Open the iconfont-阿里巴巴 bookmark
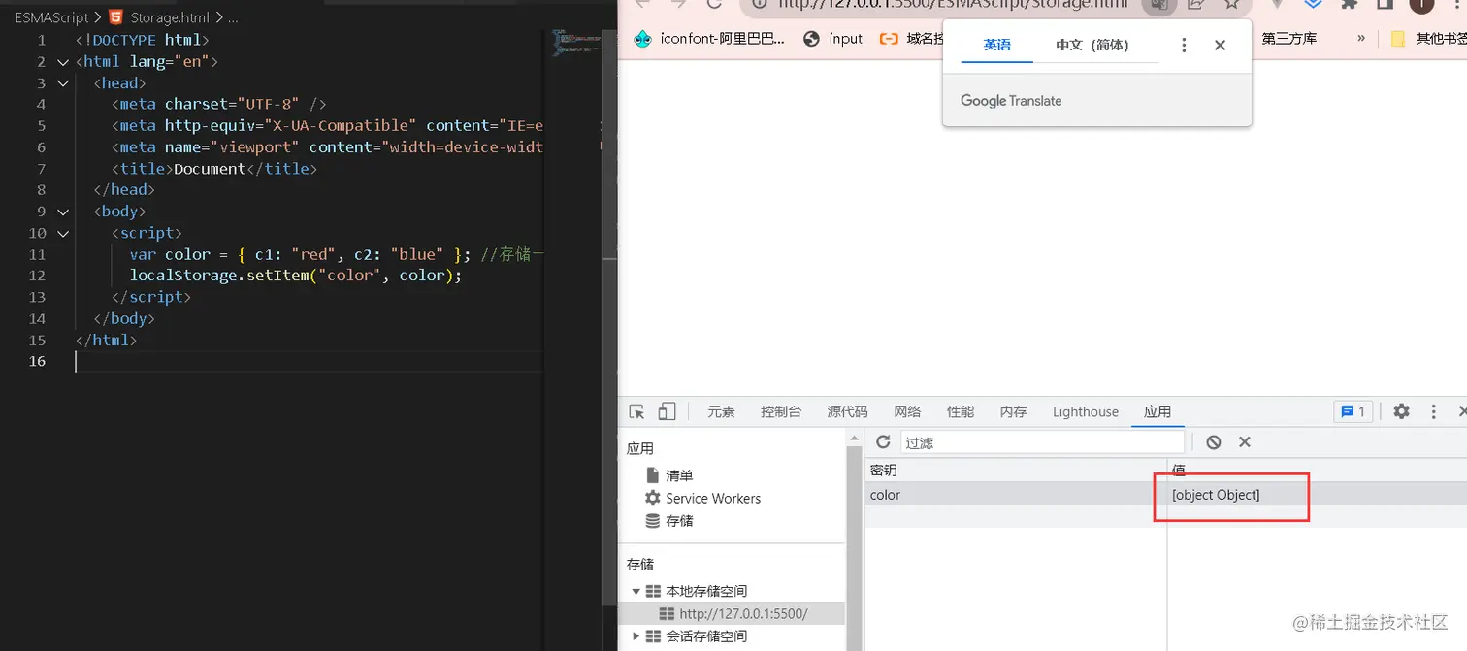Image resolution: width=1467 pixels, height=651 pixels. pos(709,39)
